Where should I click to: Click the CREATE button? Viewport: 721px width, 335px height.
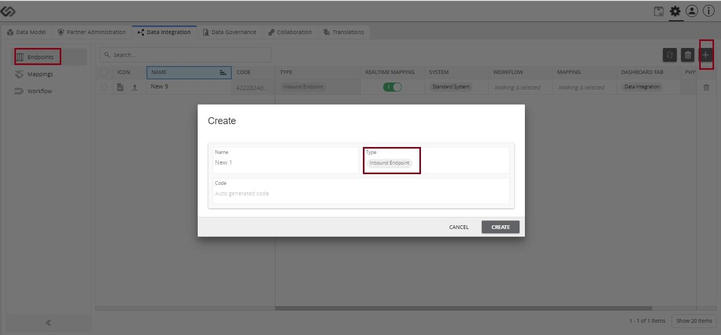[x=500, y=227]
